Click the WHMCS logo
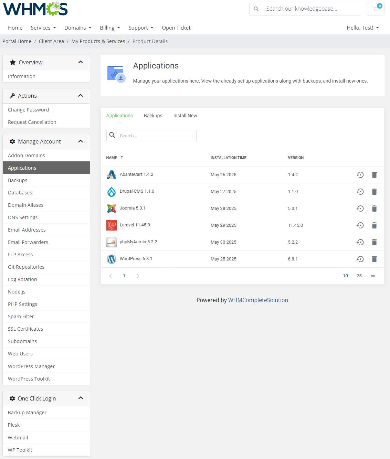This screenshot has width=390, height=459. (x=35, y=9)
